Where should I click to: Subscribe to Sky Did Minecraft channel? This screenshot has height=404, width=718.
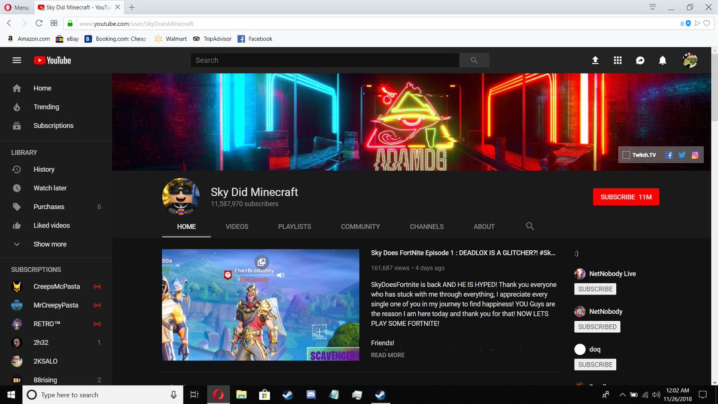pos(626,197)
